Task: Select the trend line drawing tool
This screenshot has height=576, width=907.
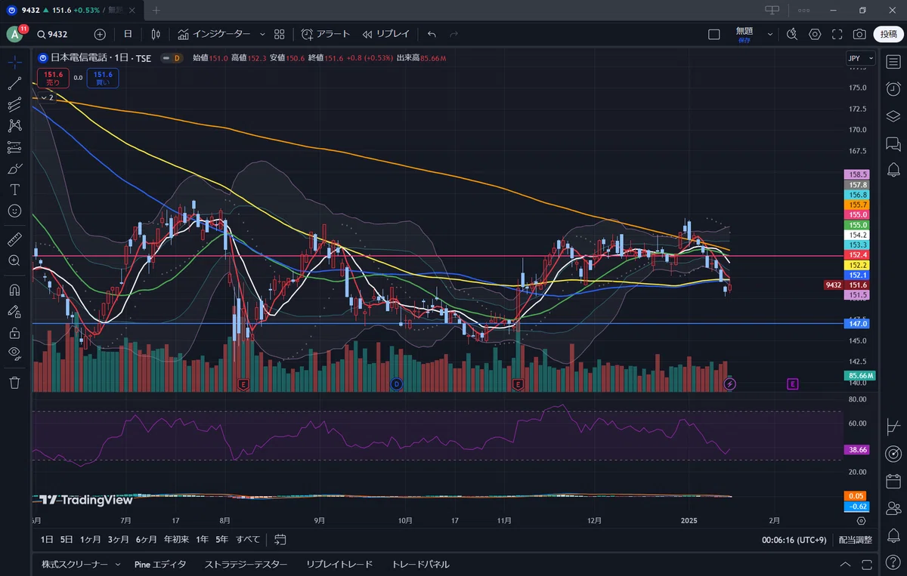Action: (14, 83)
